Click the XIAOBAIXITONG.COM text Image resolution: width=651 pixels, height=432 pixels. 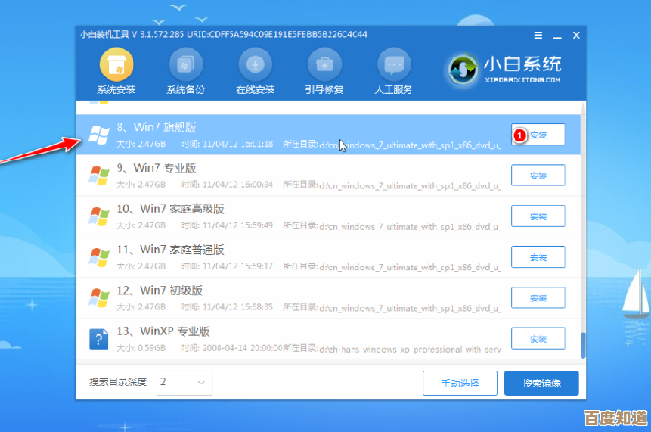pyautogui.click(x=522, y=79)
